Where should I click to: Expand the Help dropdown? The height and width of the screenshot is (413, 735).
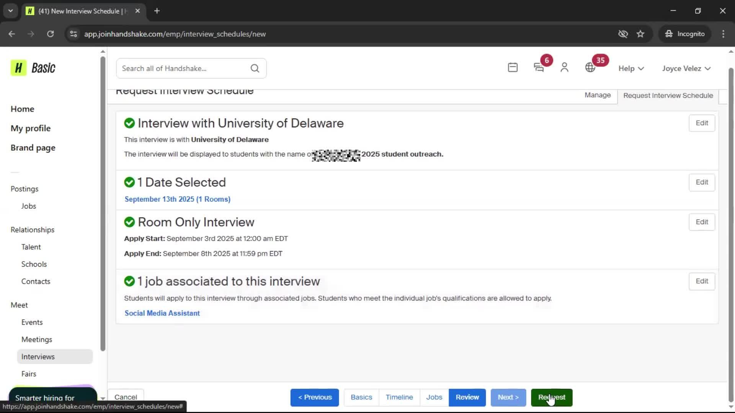631,68
